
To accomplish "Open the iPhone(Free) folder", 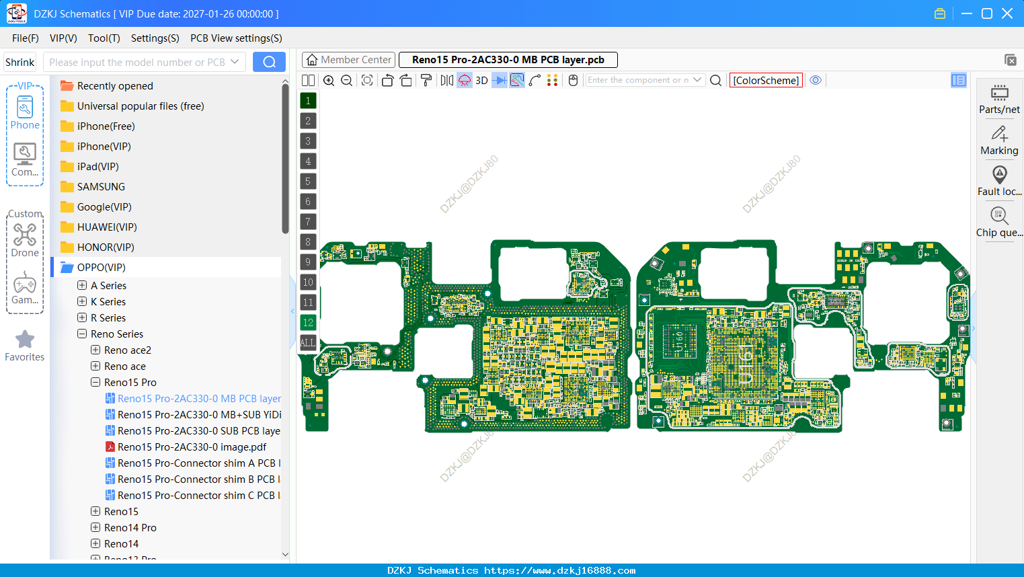I will [106, 126].
